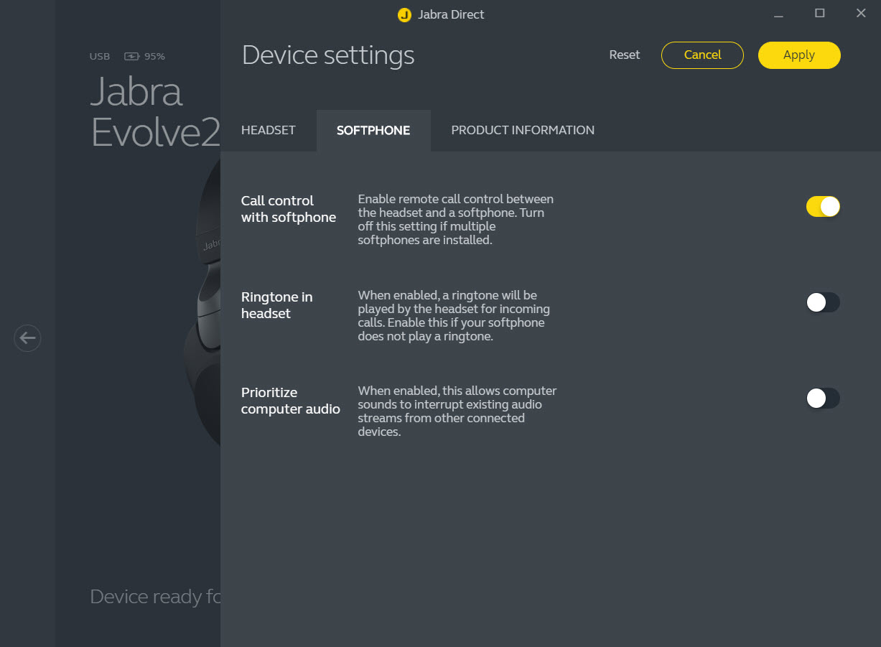
Task: Go back with the left arrow icon
Action: pyautogui.click(x=27, y=338)
